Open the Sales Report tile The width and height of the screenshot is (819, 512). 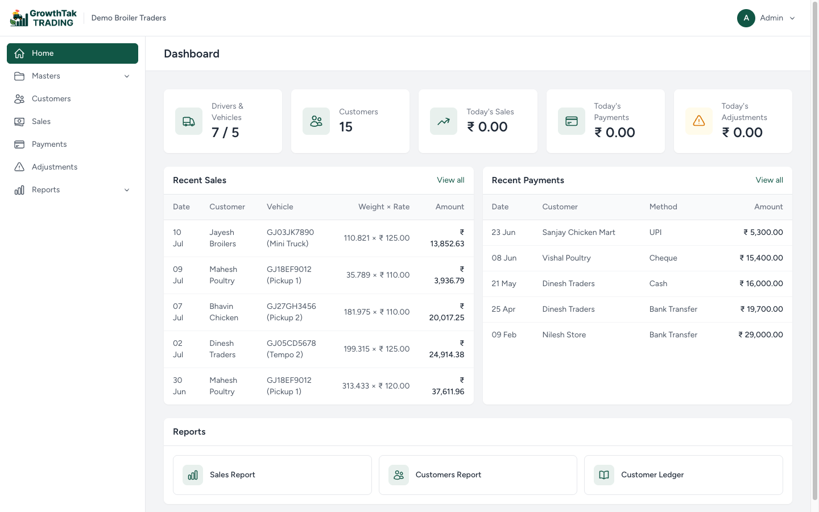tap(272, 475)
